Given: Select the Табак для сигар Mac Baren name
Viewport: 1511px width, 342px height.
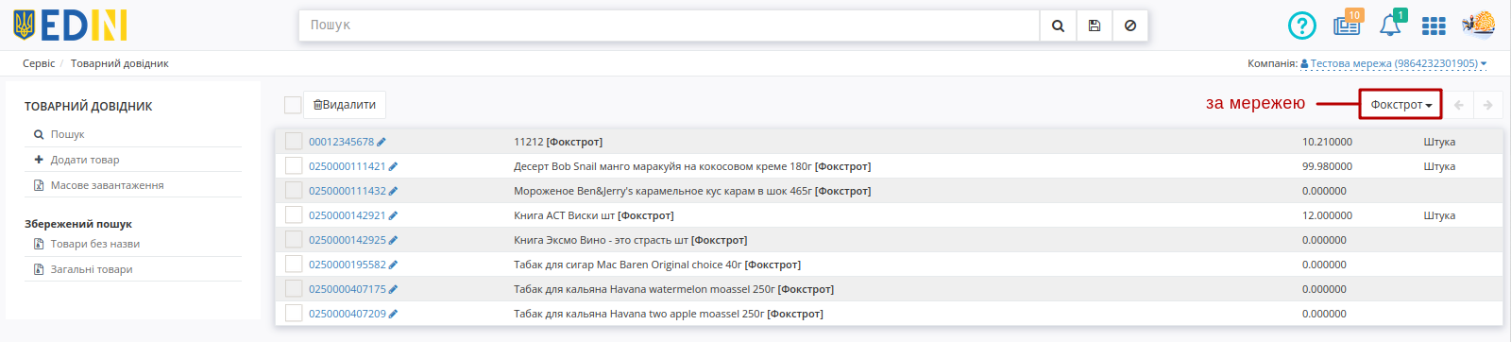Looking at the screenshot, I should (657, 265).
